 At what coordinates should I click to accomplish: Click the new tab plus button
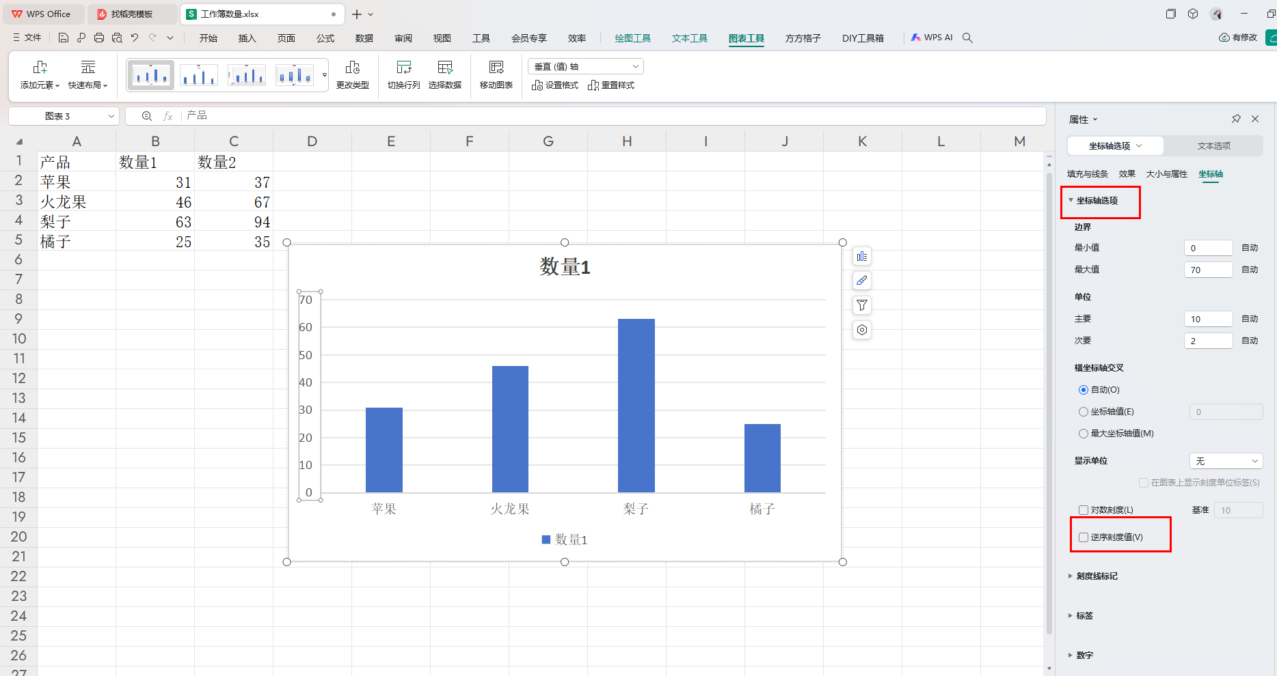(357, 14)
